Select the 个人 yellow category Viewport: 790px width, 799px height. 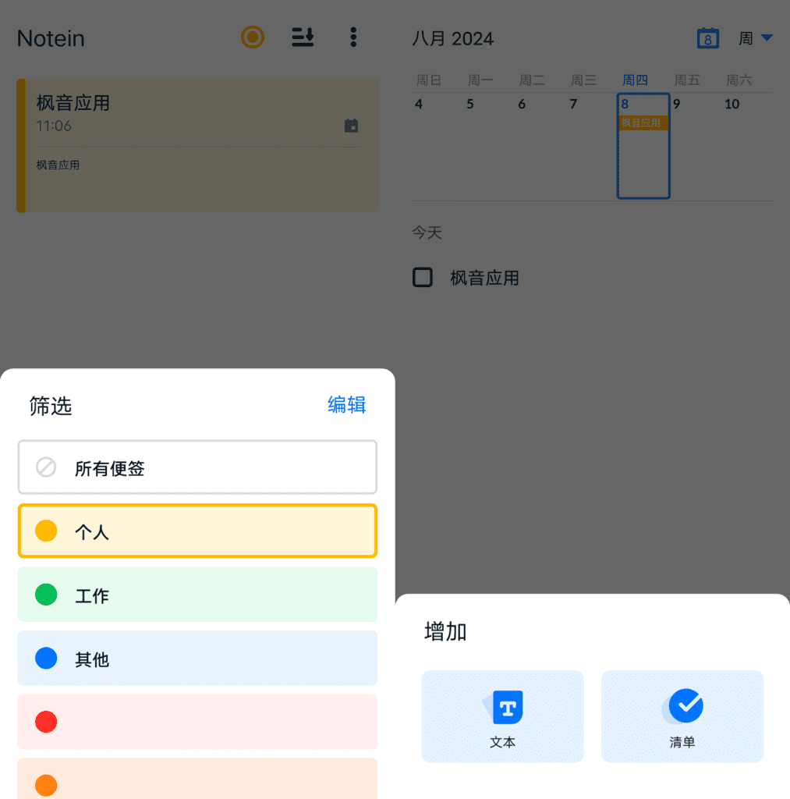[197, 531]
